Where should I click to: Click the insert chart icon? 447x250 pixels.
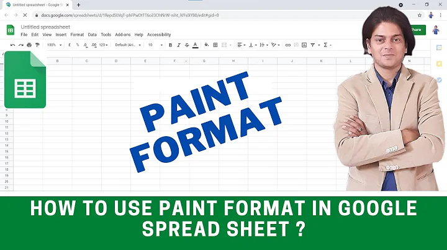pos(304,45)
